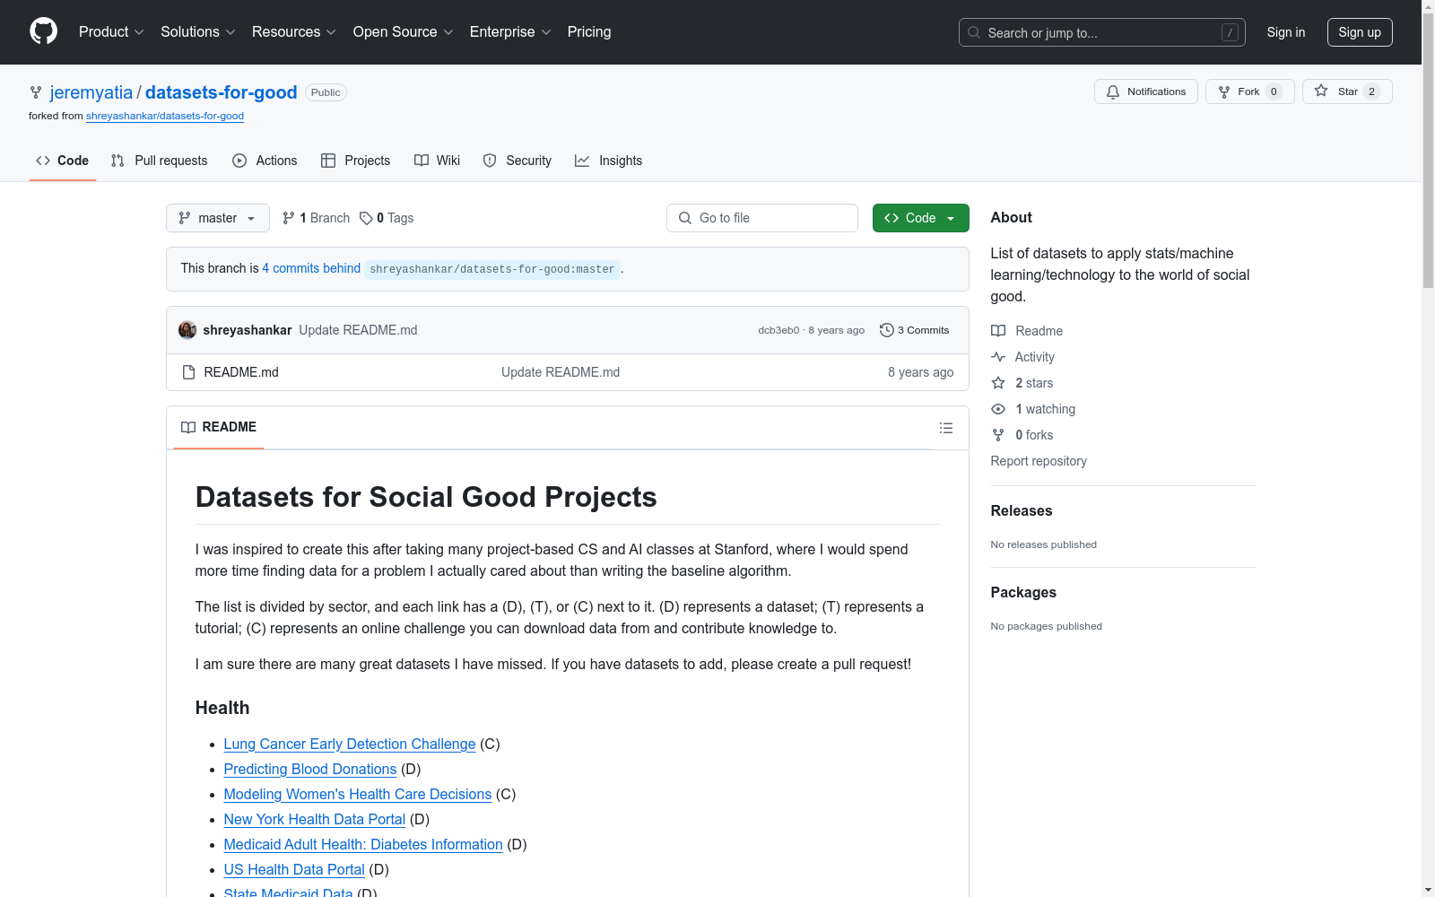Expand the Product menu
1435x897 pixels.
coord(111,32)
